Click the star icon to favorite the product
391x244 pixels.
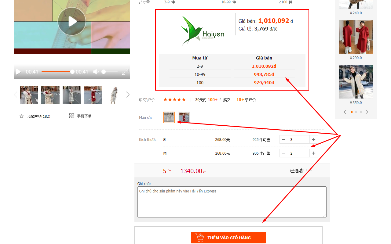(22, 116)
